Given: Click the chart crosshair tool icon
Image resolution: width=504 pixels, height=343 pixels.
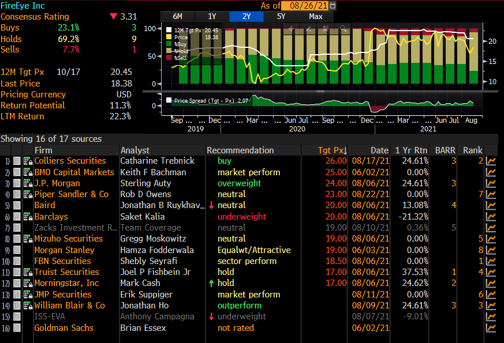Looking at the screenshot, I should point(291,28).
